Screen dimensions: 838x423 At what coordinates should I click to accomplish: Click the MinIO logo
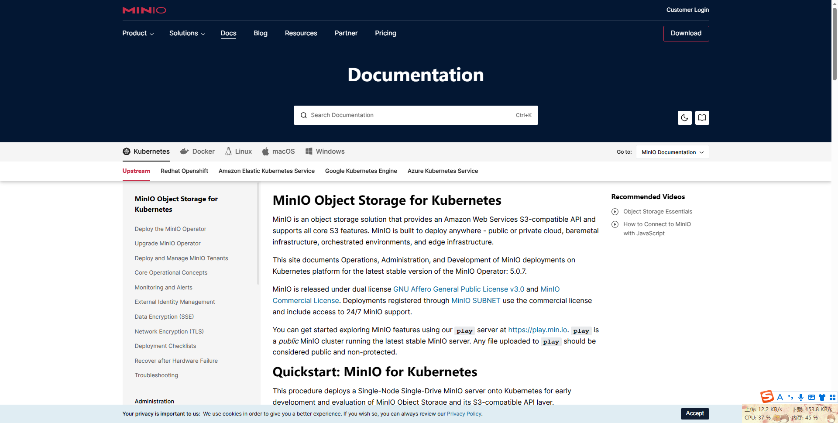[144, 10]
